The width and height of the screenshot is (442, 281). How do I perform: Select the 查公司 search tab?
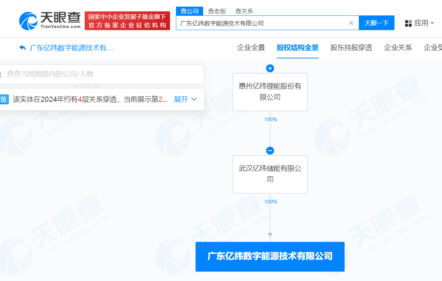click(190, 11)
